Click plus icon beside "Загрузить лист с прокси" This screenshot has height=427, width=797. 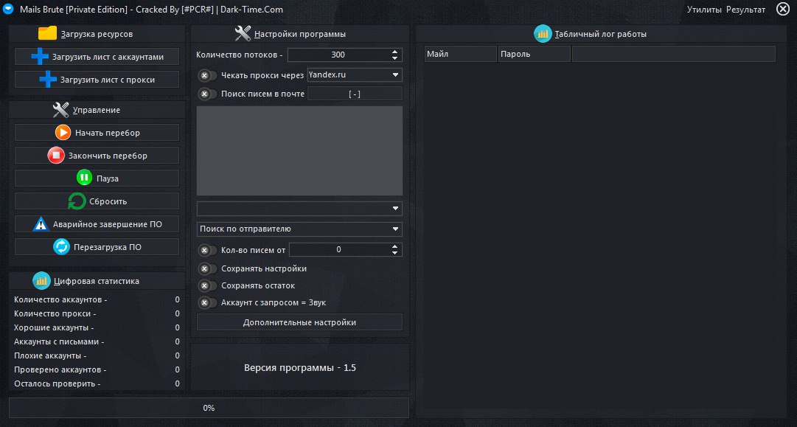click(x=48, y=80)
